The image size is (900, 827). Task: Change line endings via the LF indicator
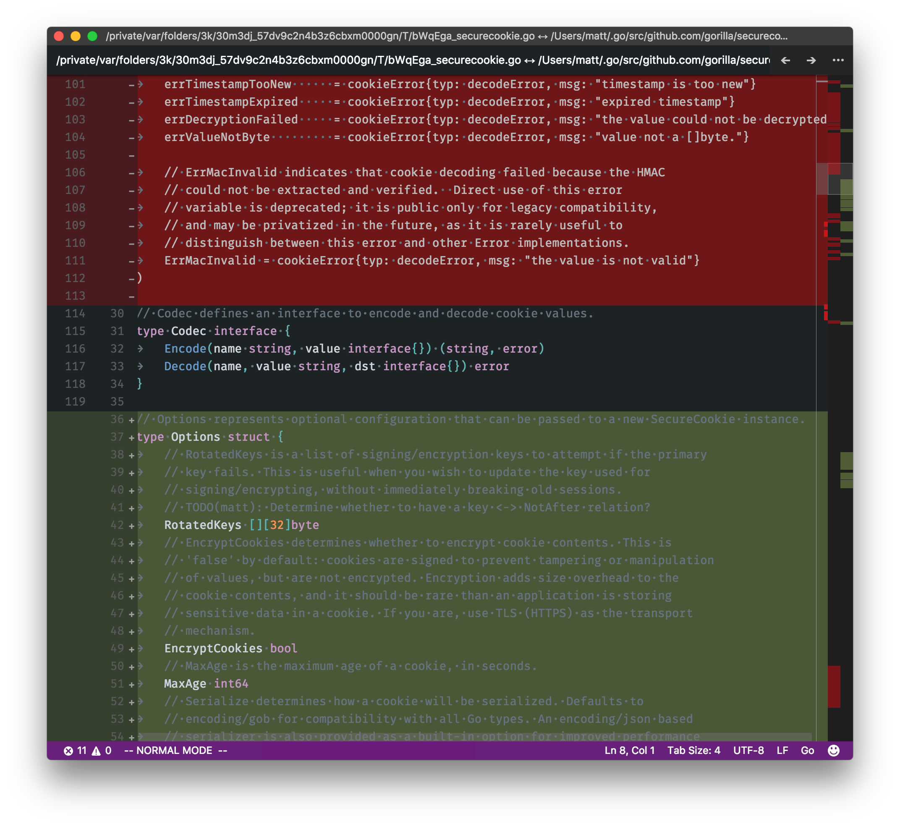click(x=782, y=751)
